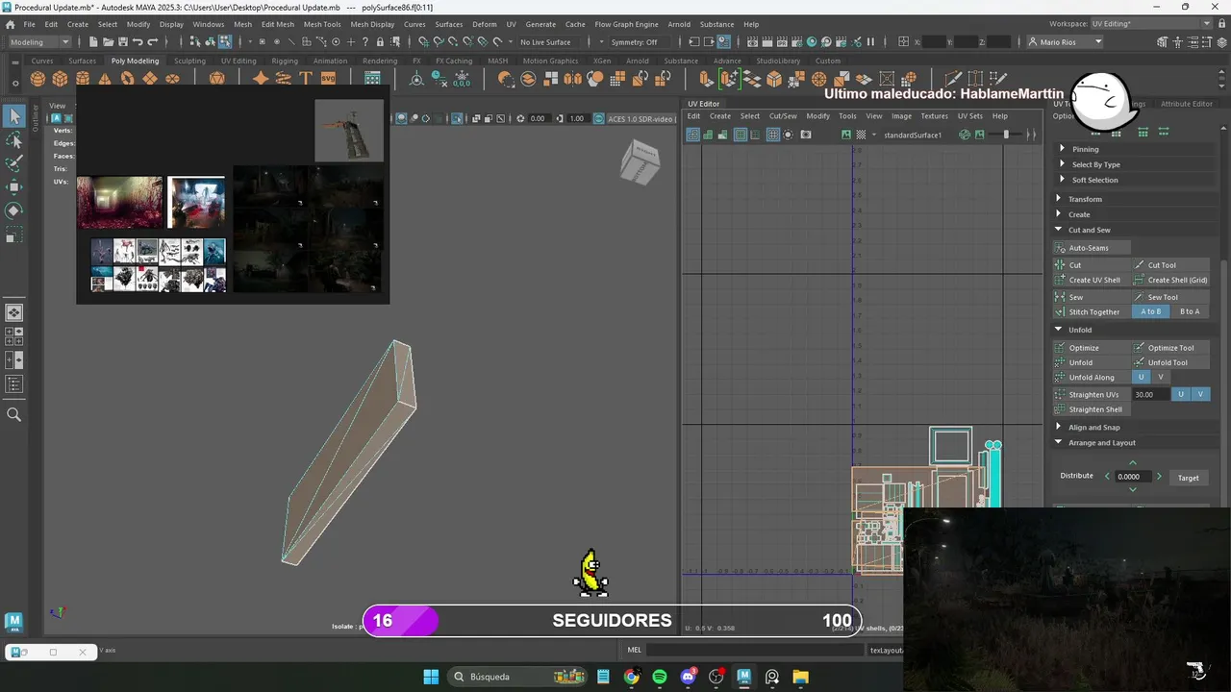Save the scene with the floppy icon

pyautogui.click(x=123, y=41)
